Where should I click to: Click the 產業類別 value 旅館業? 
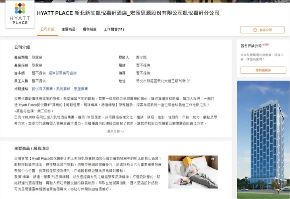tap(37, 57)
